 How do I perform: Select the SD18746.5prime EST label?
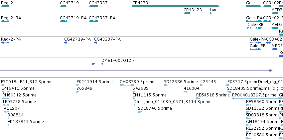tap(155, 108)
